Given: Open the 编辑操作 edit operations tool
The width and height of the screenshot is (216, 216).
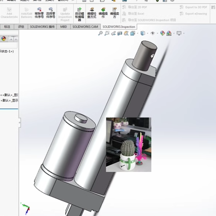Looking at the screenshot, I should click(x=103, y=13).
